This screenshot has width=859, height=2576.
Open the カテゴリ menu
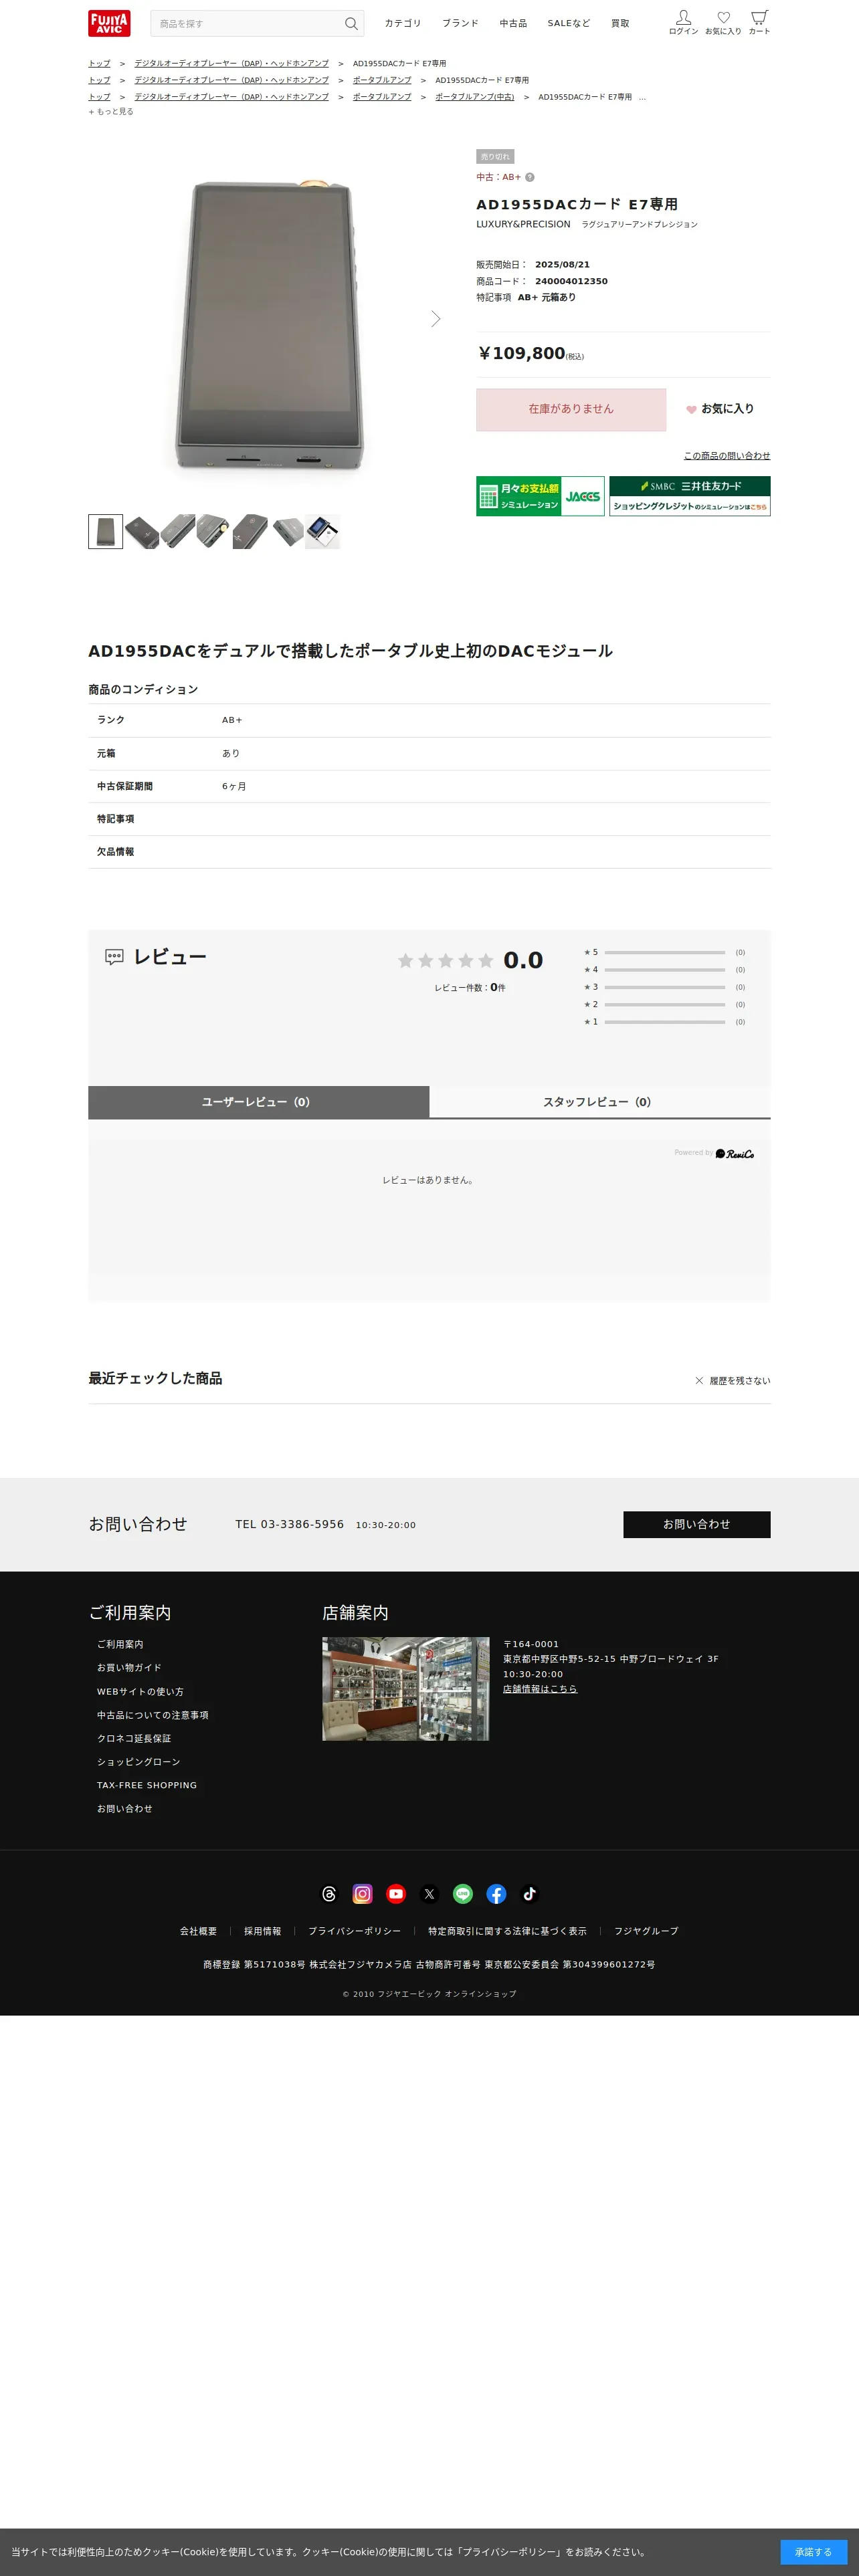point(403,23)
